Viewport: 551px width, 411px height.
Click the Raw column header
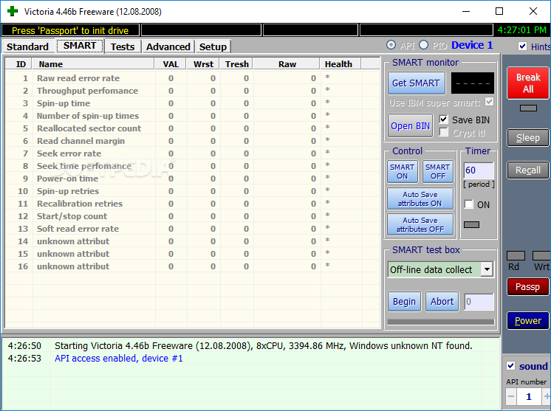287,64
